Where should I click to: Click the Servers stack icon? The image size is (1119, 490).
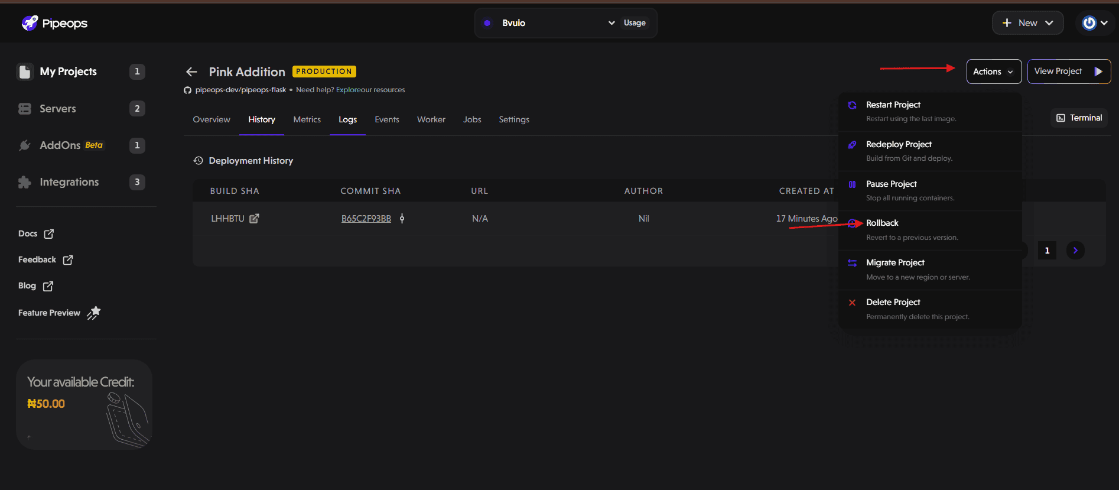25,109
